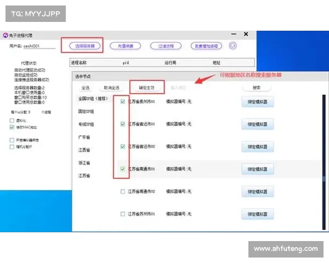Click the 搜索 search button

[x=257, y=88]
